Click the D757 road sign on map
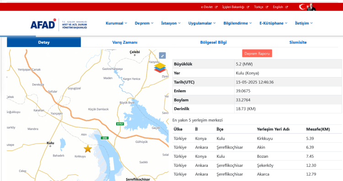343x181 pixels. 120,124
